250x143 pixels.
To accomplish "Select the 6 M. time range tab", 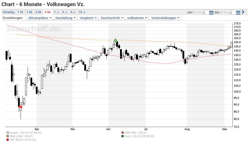I will tap(48, 12).
